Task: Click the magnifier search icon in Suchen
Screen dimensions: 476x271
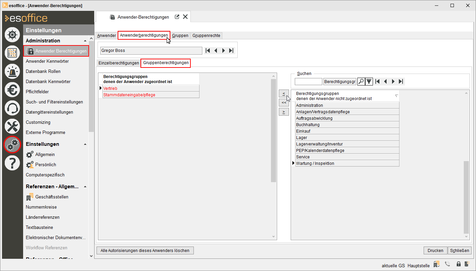Action: click(361, 81)
